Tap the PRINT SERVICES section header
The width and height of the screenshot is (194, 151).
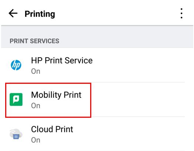coord(34,41)
